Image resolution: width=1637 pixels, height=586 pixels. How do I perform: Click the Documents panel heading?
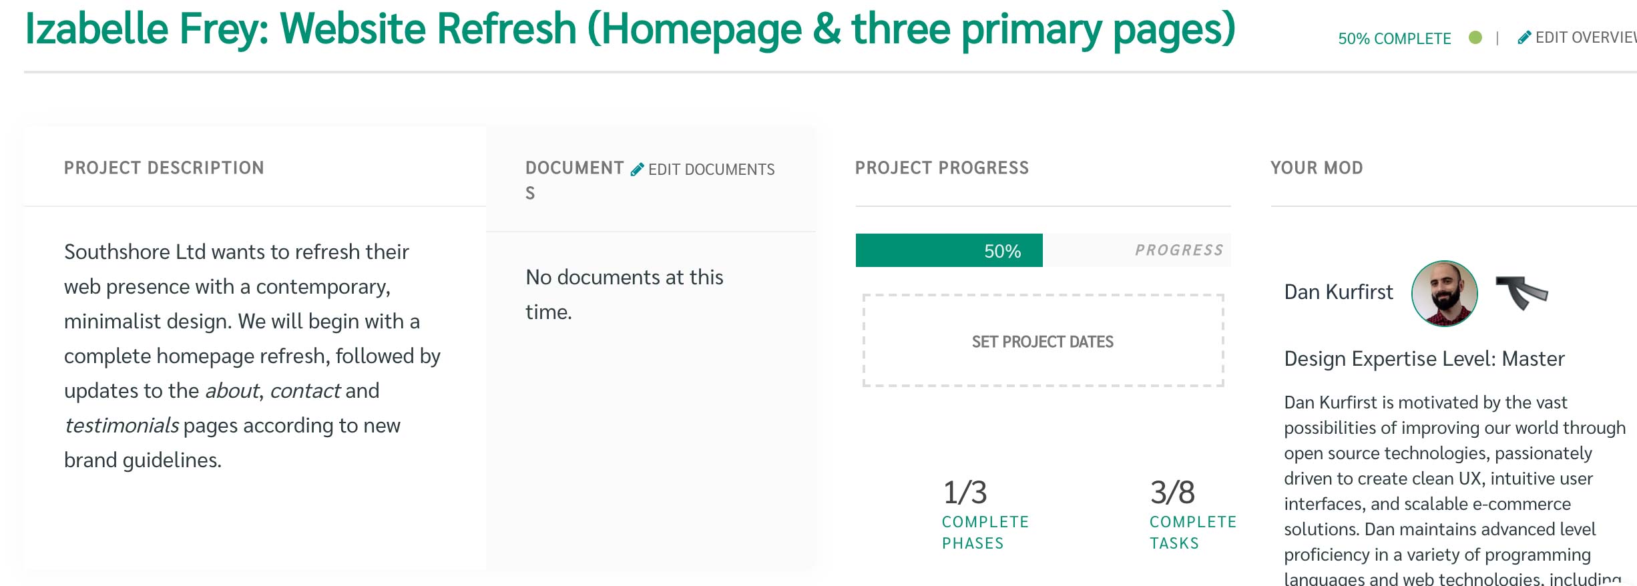(575, 180)
